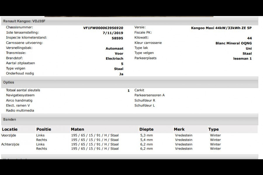
Task: Select the Electrisch fuel type value
Action: (114, 59)
